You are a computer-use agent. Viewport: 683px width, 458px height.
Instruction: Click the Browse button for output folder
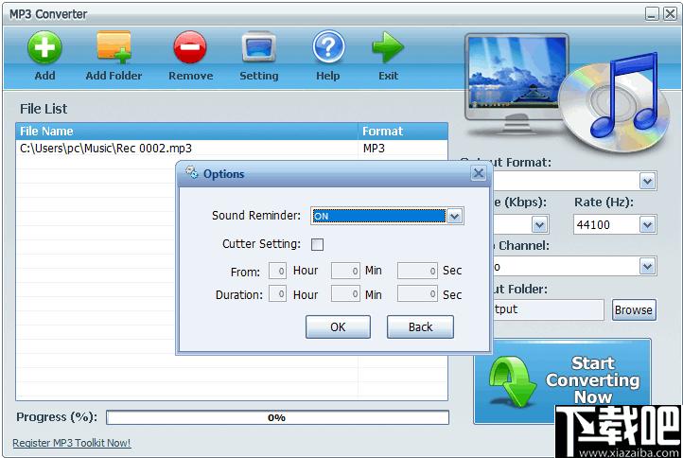click(x=634, y=309)
